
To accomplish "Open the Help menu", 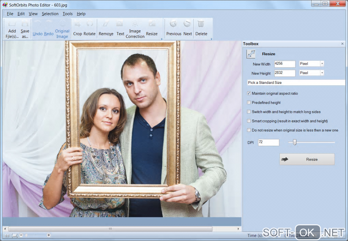I will point(81,14).
